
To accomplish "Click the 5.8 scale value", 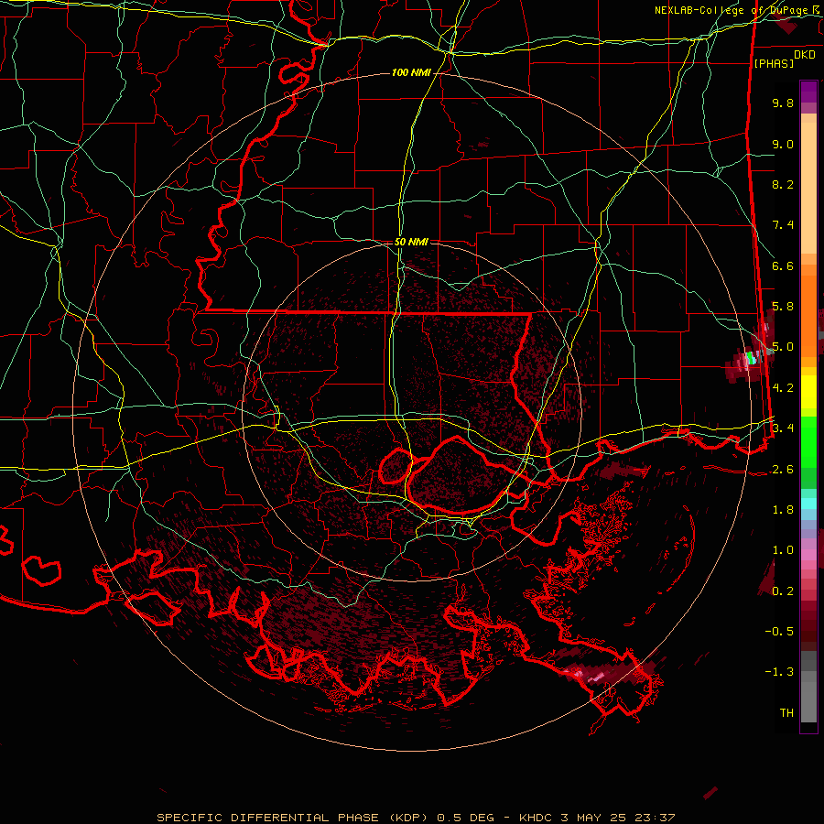I will (x=783, y=307).
